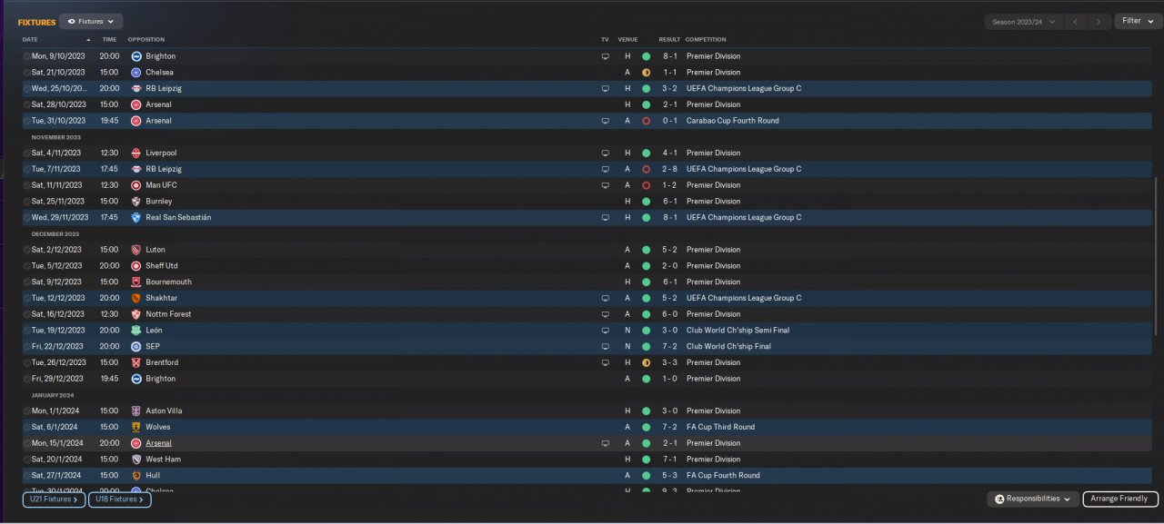Click the TV icon on Real San Sebastián row

point(605,218)
